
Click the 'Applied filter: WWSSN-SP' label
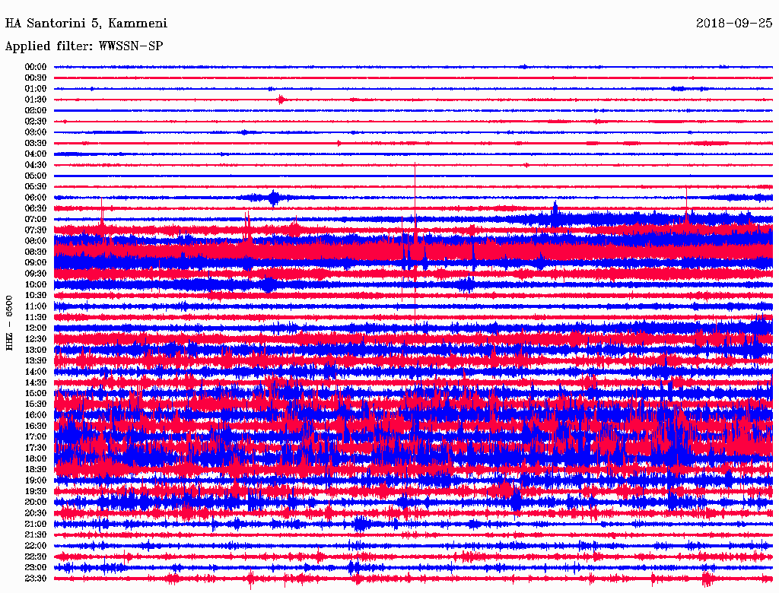pos(84,46)
